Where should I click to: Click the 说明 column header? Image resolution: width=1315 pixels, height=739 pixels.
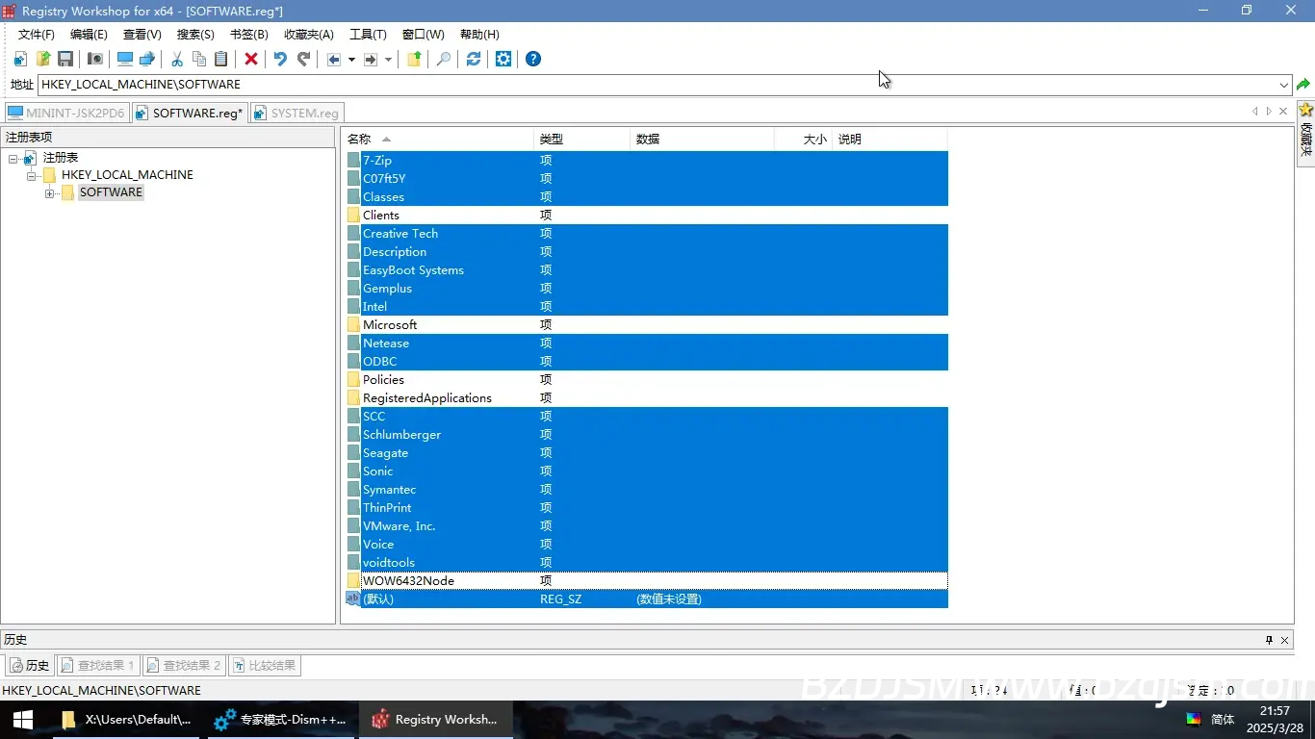pos(890,140)
